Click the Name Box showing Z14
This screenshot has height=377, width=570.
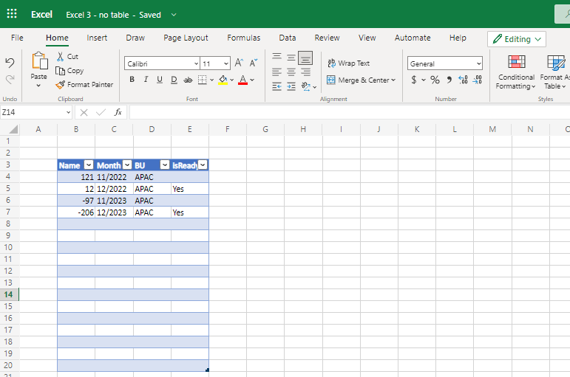point(32,112)
